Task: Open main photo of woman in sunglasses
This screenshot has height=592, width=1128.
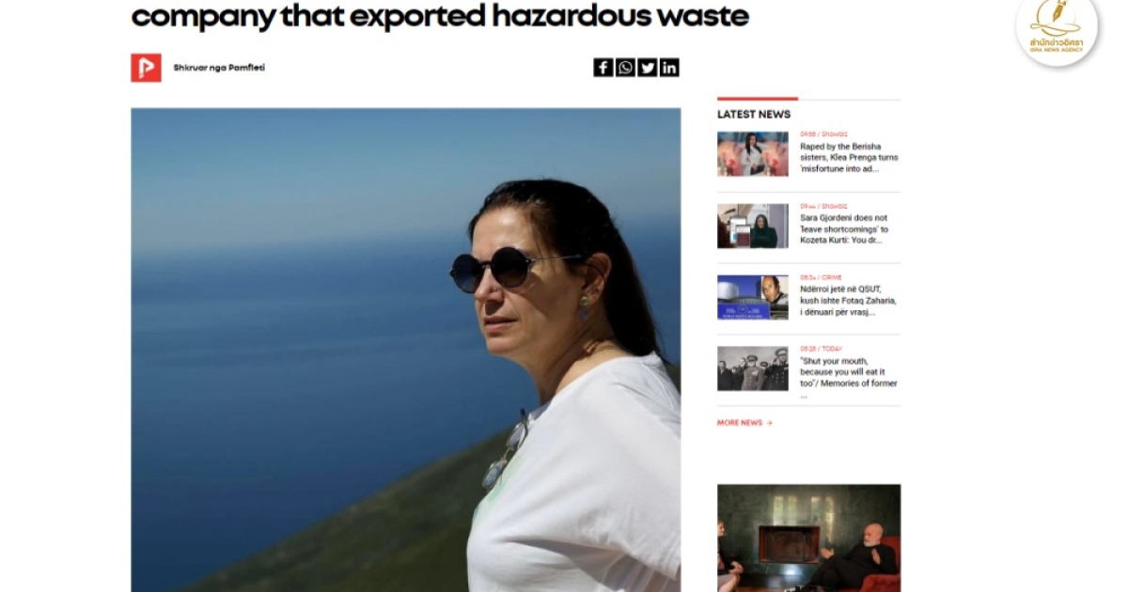Action: (x=406, y=350)
